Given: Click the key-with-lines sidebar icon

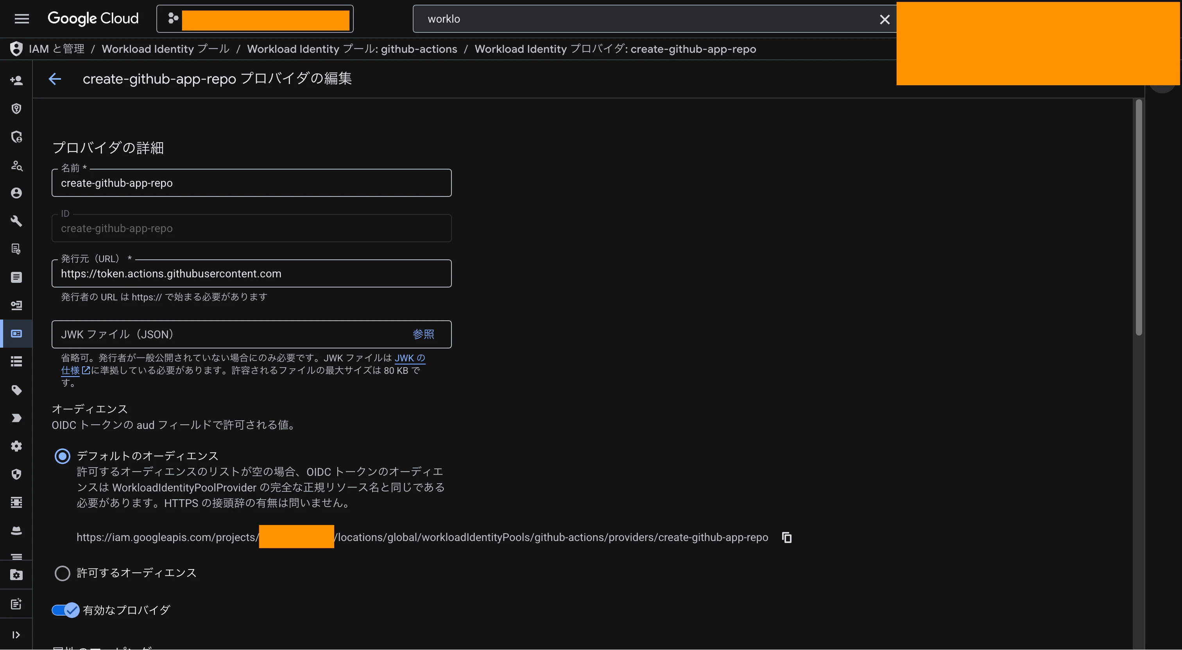Looking at the screenshot, I should pos(16,305).
